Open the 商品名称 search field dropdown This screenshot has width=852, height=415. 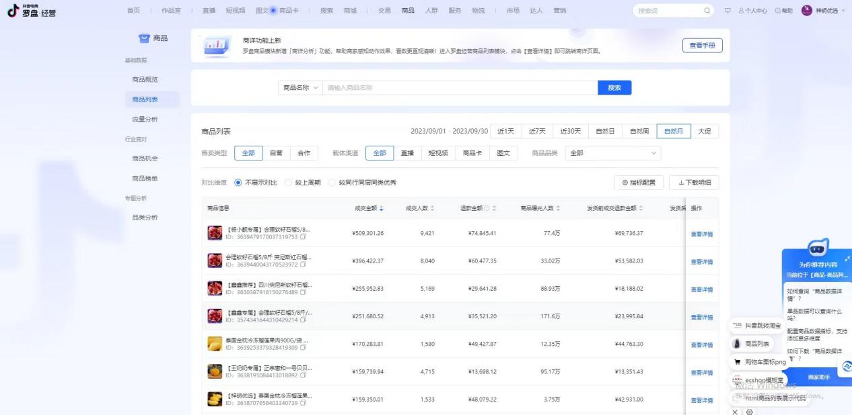coord(299,87)
